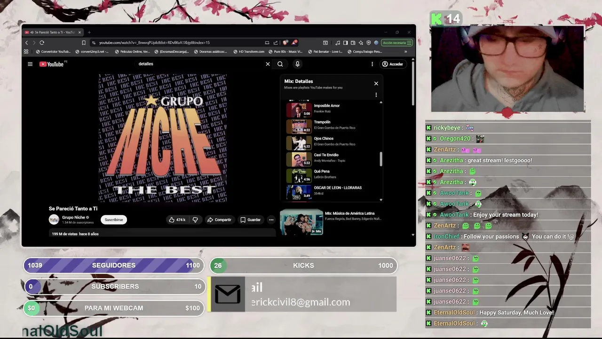Play 'OSCAR DE LEON - LLORARAS' playlist item
This screenshot has width=602, height=339.
coord(332,192)
